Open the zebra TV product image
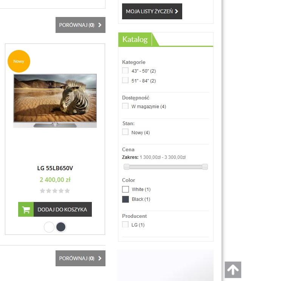282x281 pixels. coord(55,101)
